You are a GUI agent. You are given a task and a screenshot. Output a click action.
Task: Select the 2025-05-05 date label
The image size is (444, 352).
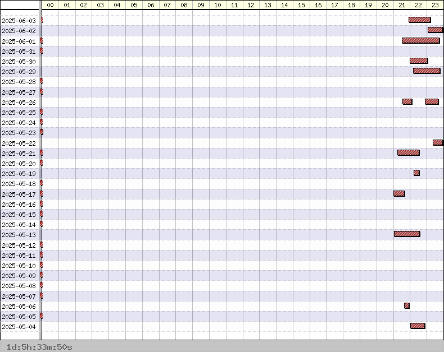[19, 317]
